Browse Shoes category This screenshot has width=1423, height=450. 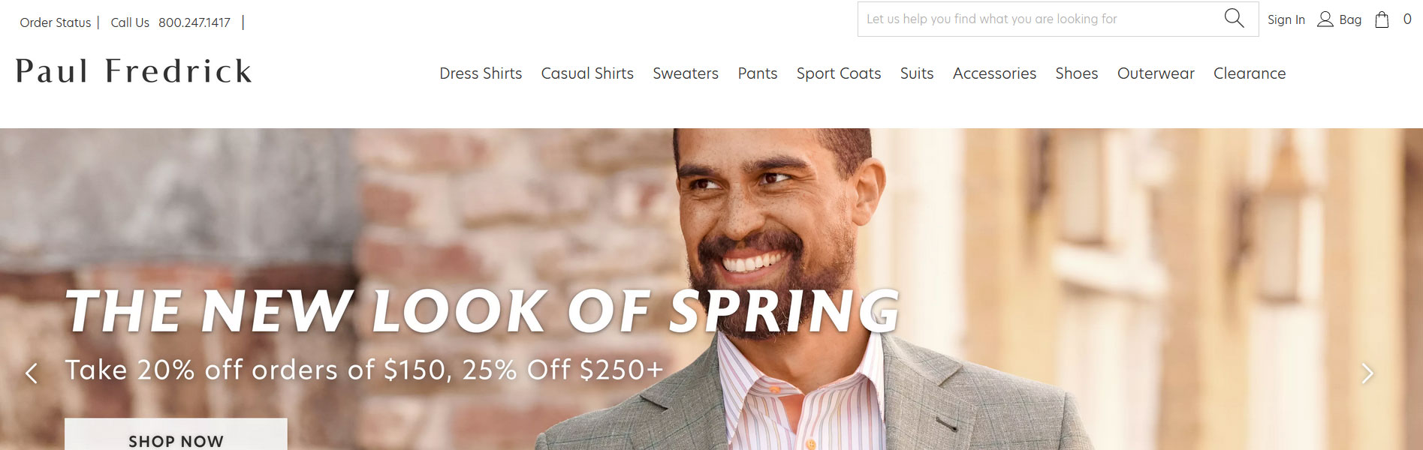[x=1077, y=73]
